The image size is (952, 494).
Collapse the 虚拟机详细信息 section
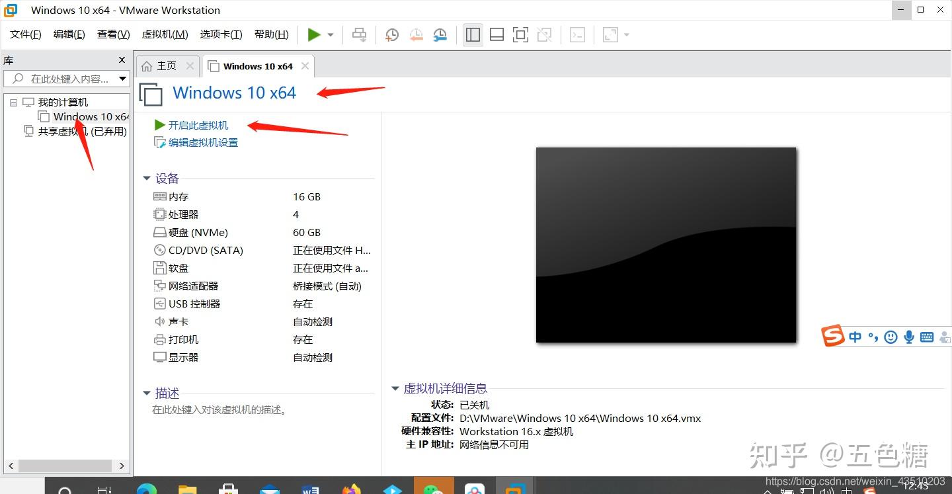pyautogui.click(x=395, y=388)
